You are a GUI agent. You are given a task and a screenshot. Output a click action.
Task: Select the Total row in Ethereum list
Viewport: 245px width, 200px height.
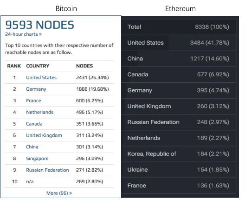[x=178, y=27]
